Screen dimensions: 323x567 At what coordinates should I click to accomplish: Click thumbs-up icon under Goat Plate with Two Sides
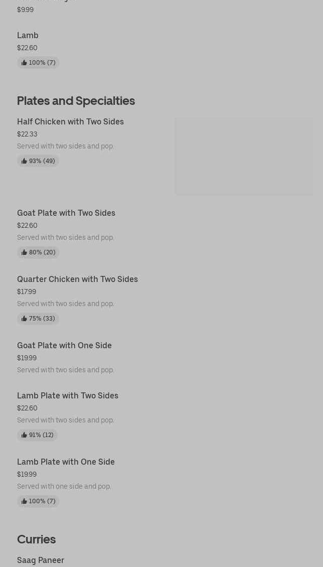(x=24, y=252)
